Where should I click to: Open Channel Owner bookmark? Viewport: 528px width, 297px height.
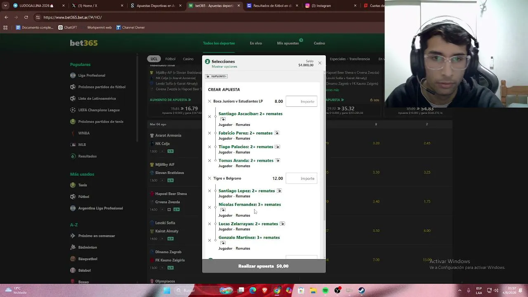[x=130, y=28]
